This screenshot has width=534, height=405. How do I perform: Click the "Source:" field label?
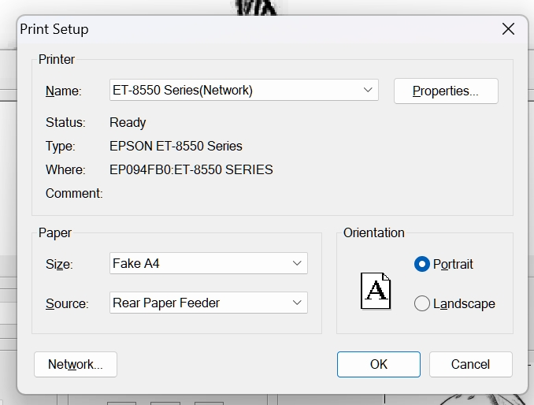point(66,303)
